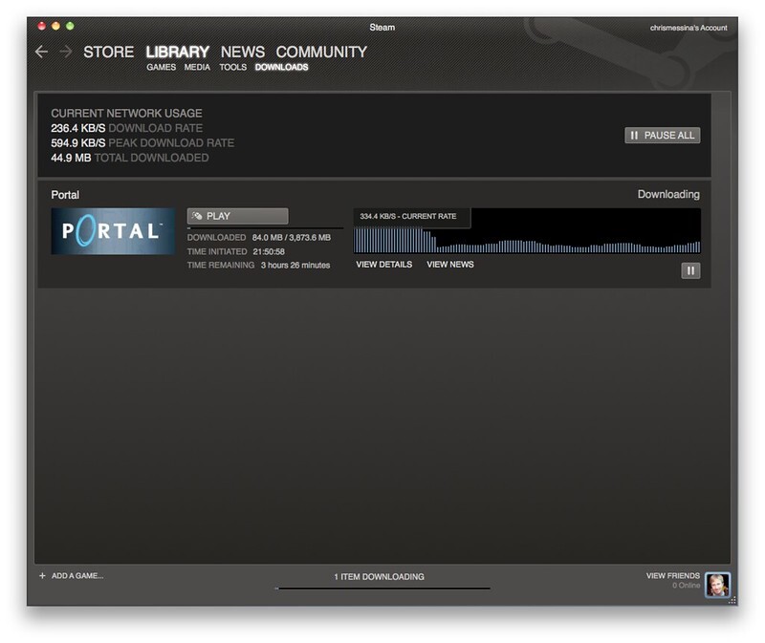The height and width of the screenshot is (643, 765).
Task: Click the back navigation arrow
Action: [x=42, y=52]
